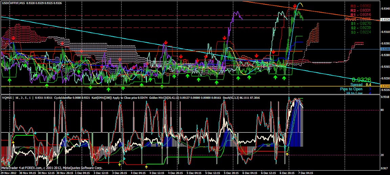Click the 29 Nov 2012 date label
Screen dimensions: 390x175
(8, 173)
